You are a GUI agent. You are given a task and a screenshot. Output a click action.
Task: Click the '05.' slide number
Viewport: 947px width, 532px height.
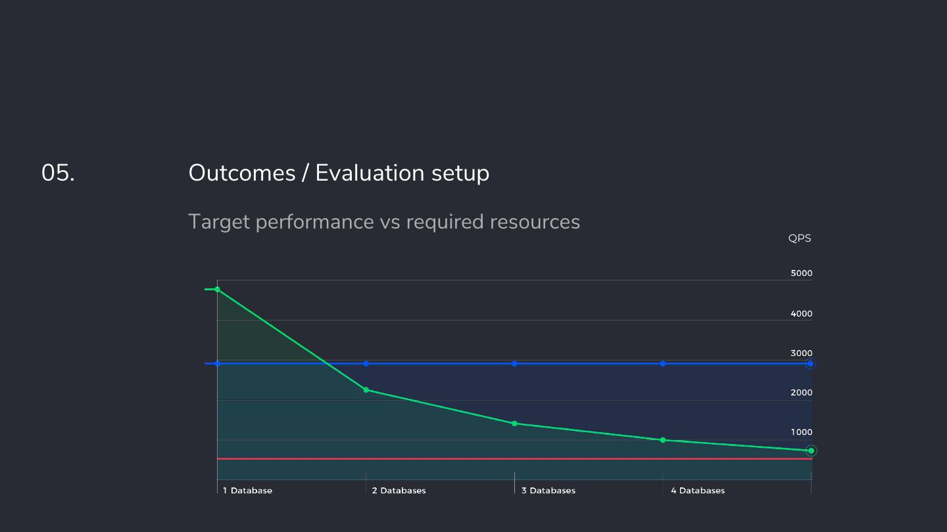tap(58, 173)
